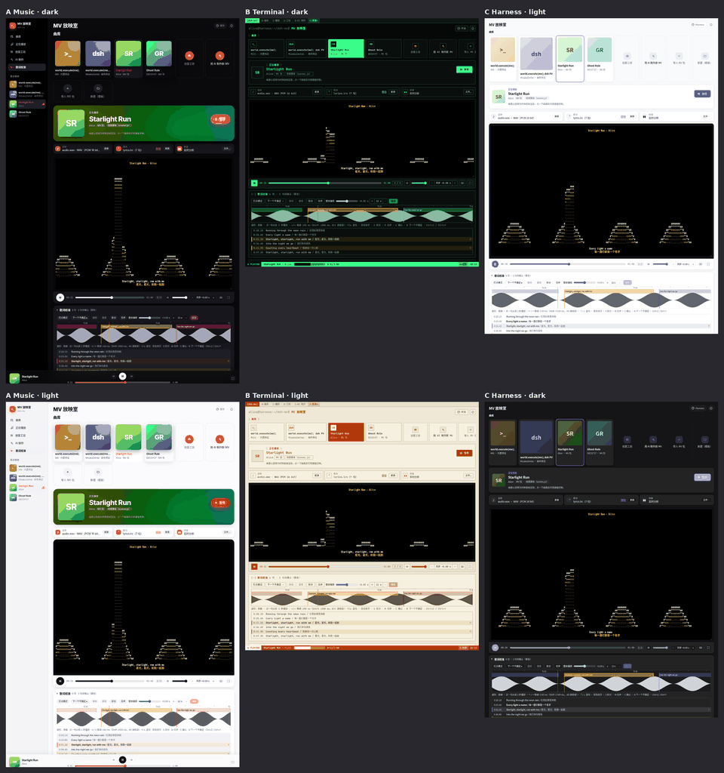
Task: Click play button in A Music light video player
Action: tap(60, 681)
